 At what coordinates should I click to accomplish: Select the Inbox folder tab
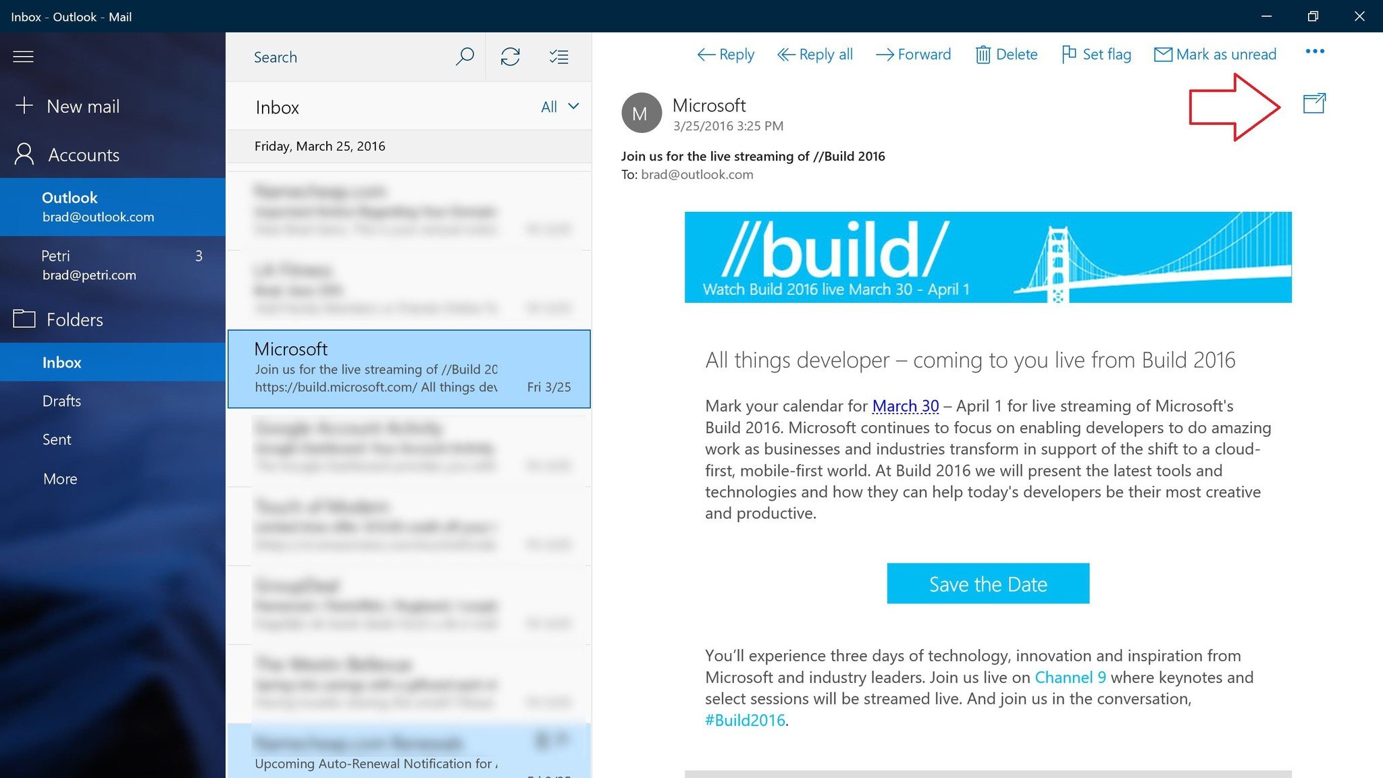(61, 362)
